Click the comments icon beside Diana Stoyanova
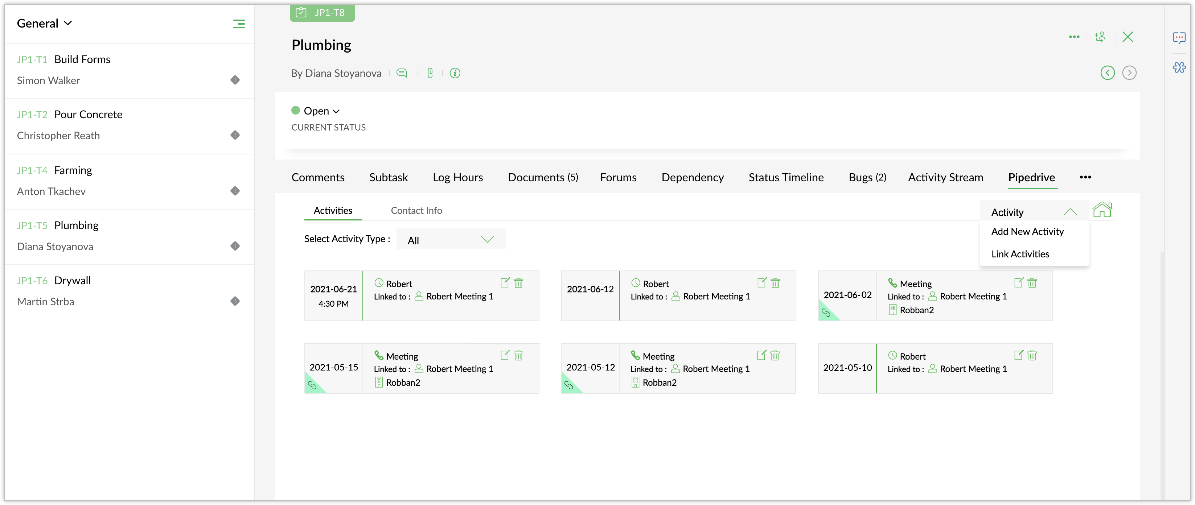The height and width of the screenshot is (505, 1195). [402, 73]
